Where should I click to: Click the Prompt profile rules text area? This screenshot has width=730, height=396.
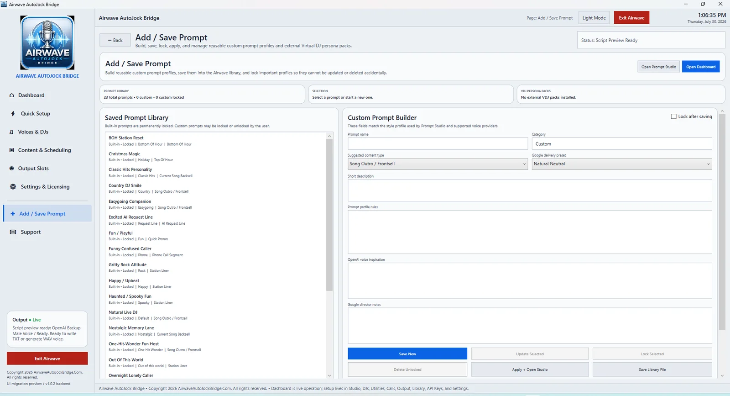(530, 232)
